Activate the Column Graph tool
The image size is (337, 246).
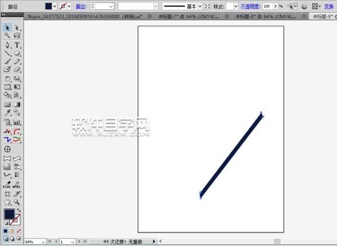click(17, 122)
